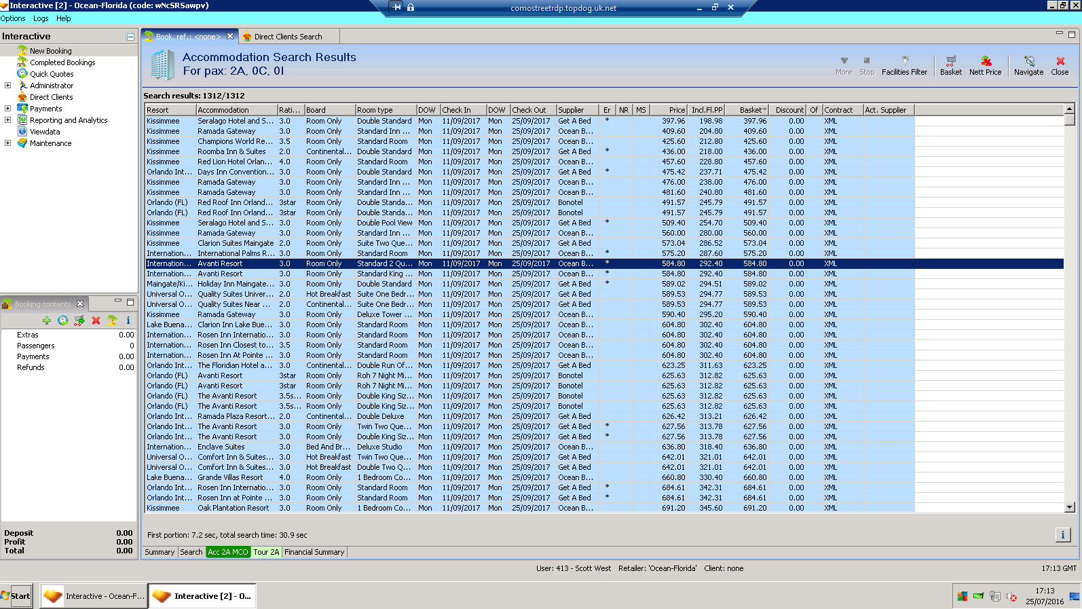Click the Basket column header with sort arrow
Screen dimensions: 1082x609
(x=748, y=110)
